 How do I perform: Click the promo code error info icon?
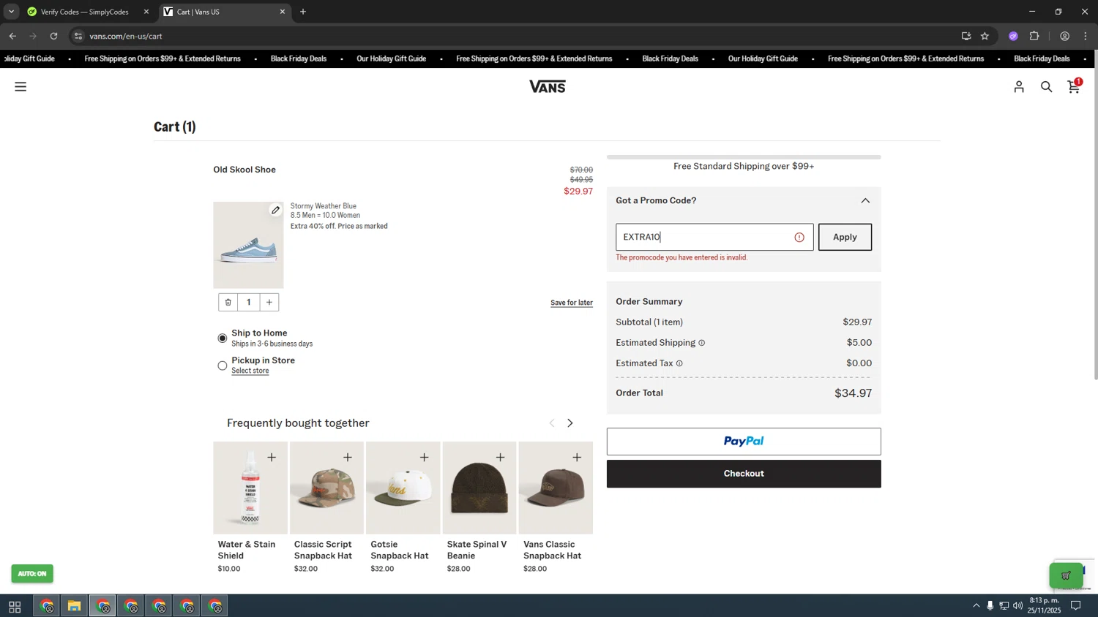(x=799, y=237)
